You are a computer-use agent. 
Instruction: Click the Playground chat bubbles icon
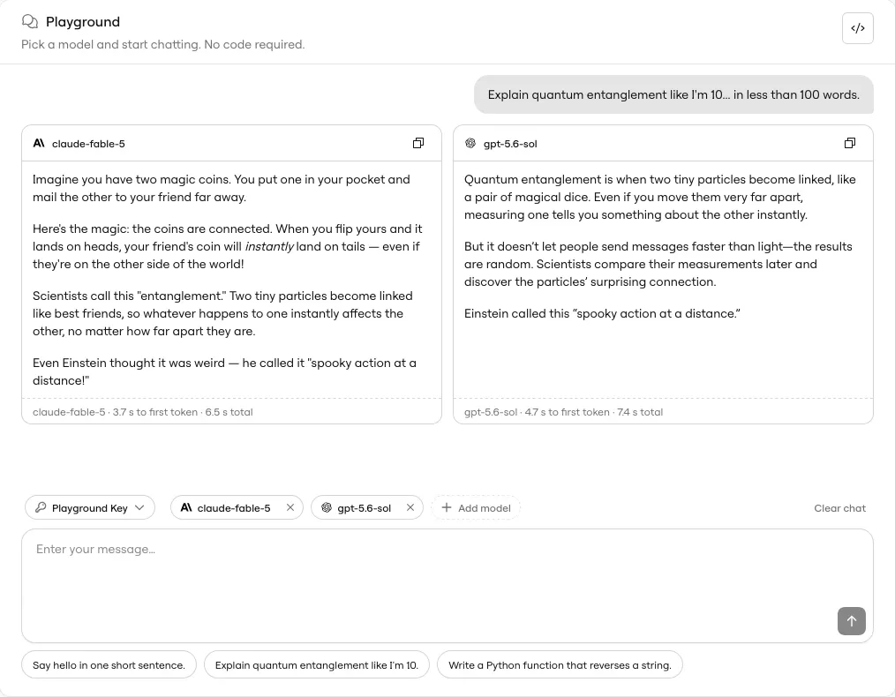point(30,22)
